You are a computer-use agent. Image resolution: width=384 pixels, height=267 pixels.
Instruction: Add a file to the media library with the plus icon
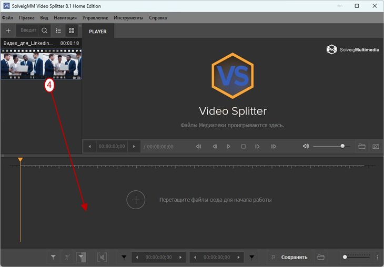click(8, 30)
